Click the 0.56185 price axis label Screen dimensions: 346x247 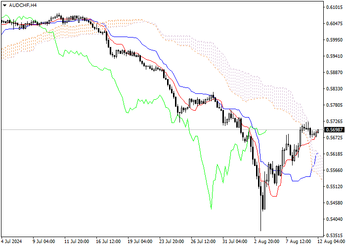point(334,154)
